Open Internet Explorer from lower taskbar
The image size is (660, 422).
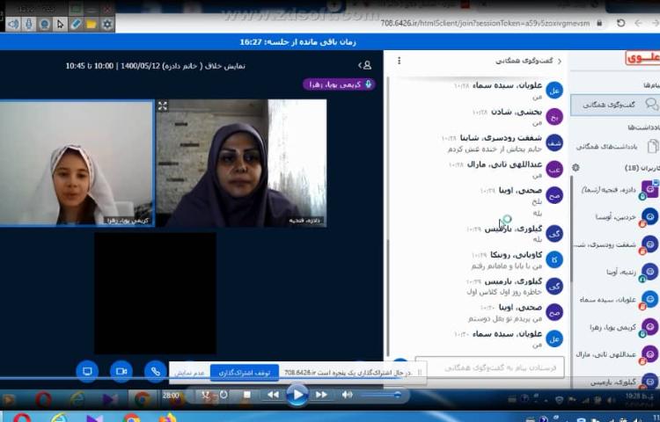(59, 418)
